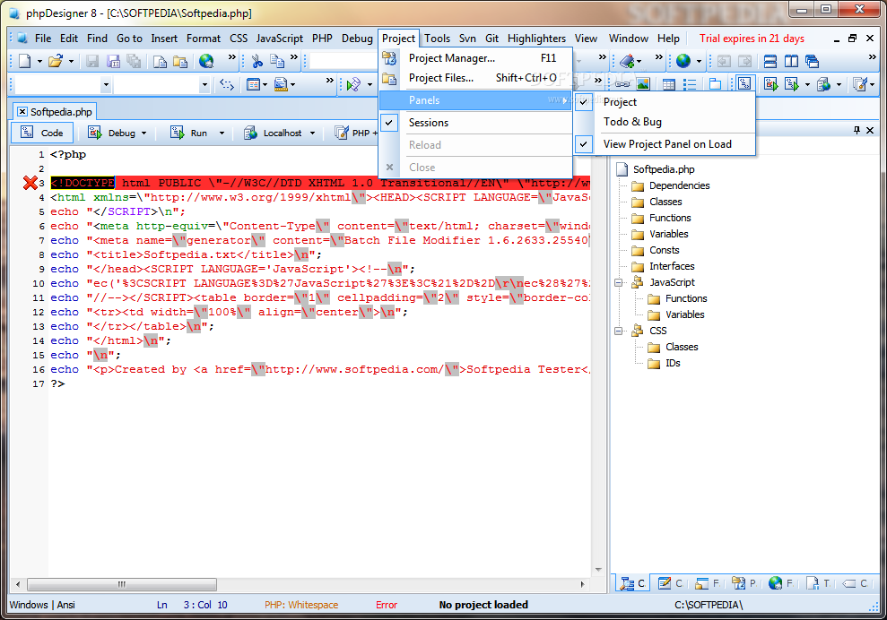This screenshot has height=620, width=887.
Task: Collapse the JavaScript tree node
Action: (619, 282)
